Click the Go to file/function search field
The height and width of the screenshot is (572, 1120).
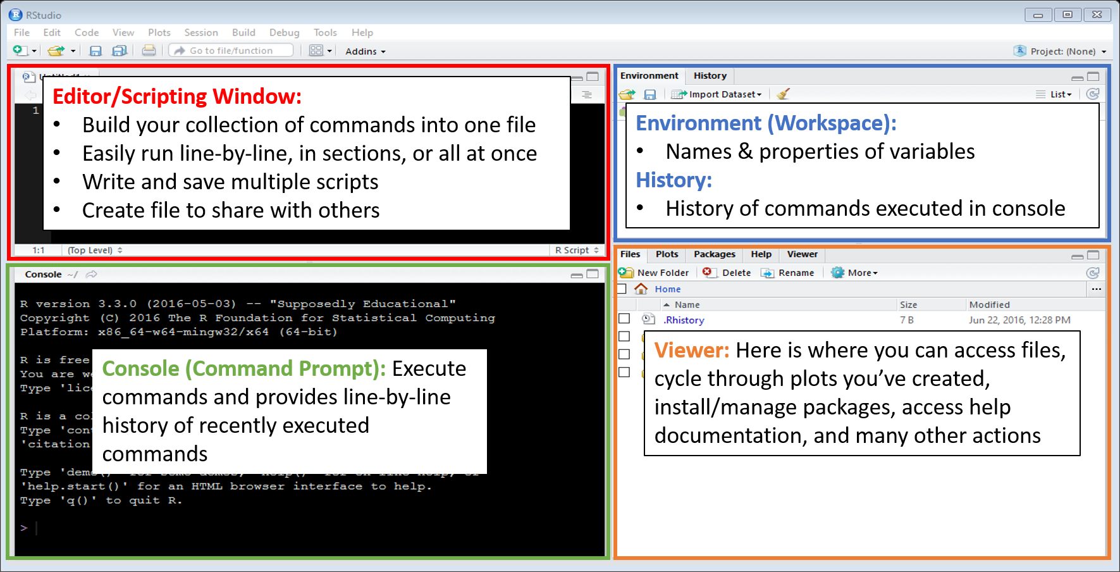click(x=231, y=51)
